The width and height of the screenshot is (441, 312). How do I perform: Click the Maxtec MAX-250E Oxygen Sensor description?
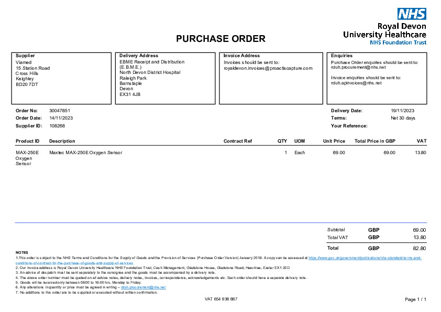[x=85, y=153]
